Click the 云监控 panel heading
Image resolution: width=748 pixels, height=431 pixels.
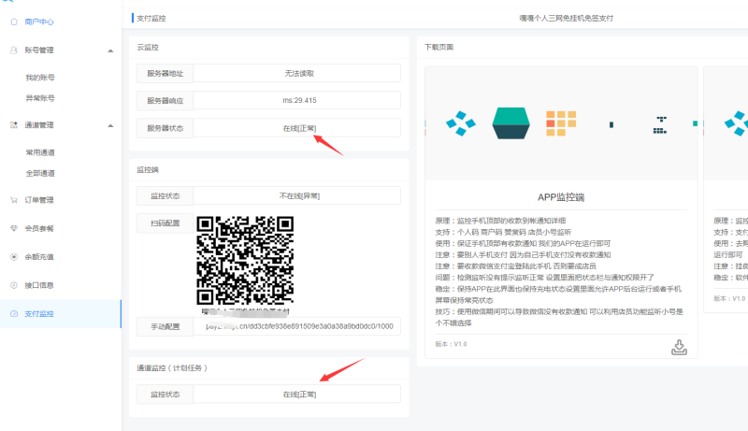point(148,47)
